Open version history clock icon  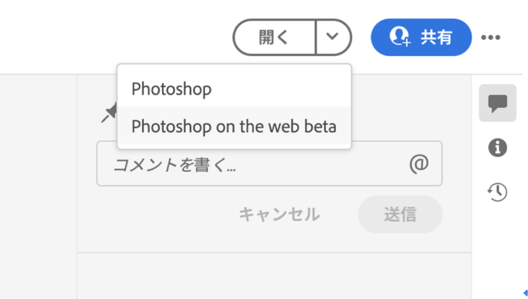point(497,192)
